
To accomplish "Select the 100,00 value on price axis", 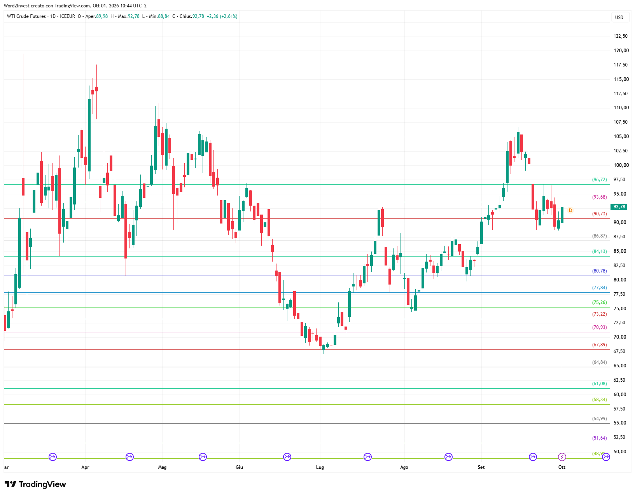I will click(621, 165).
